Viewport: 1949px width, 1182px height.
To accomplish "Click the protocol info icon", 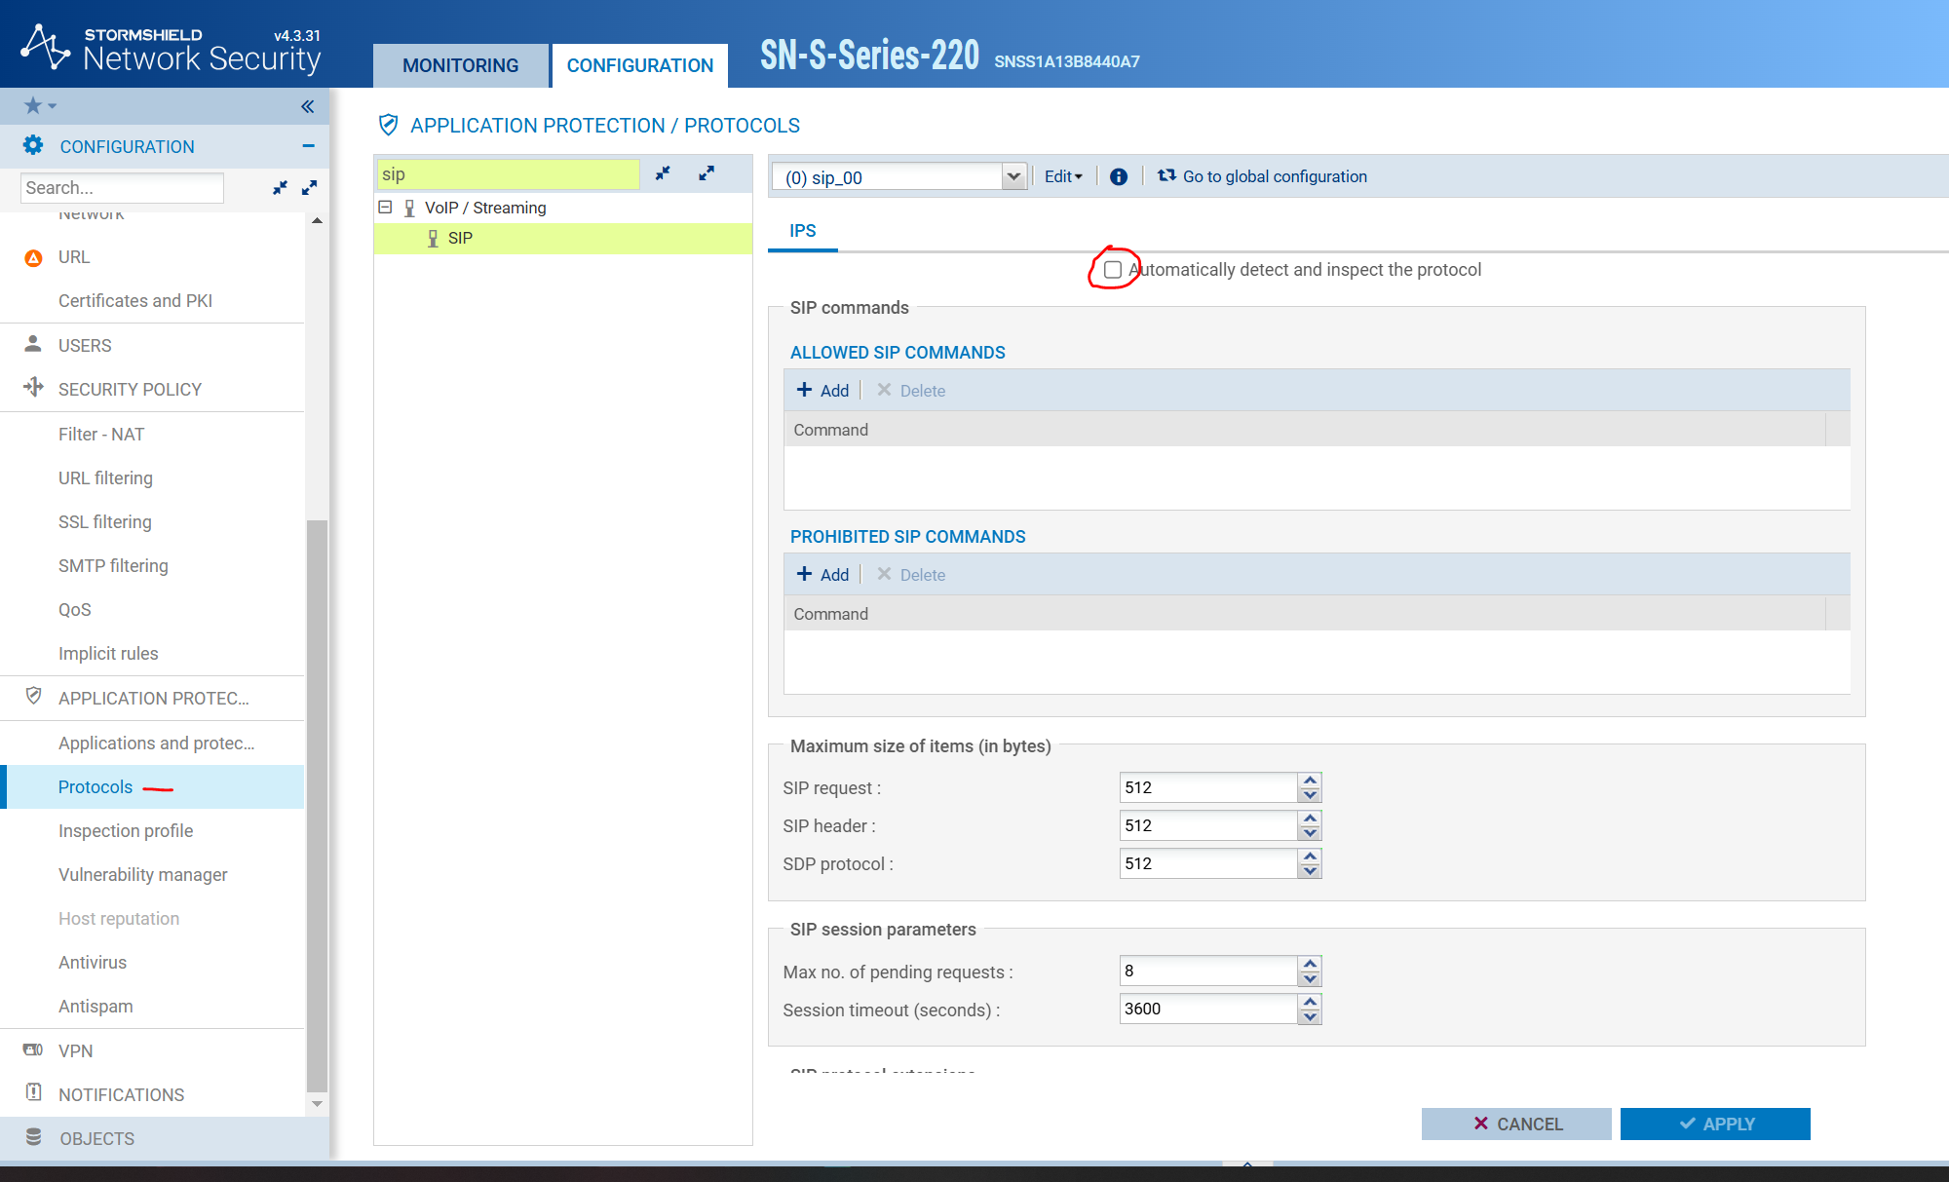I will (x=1119, y=176).
